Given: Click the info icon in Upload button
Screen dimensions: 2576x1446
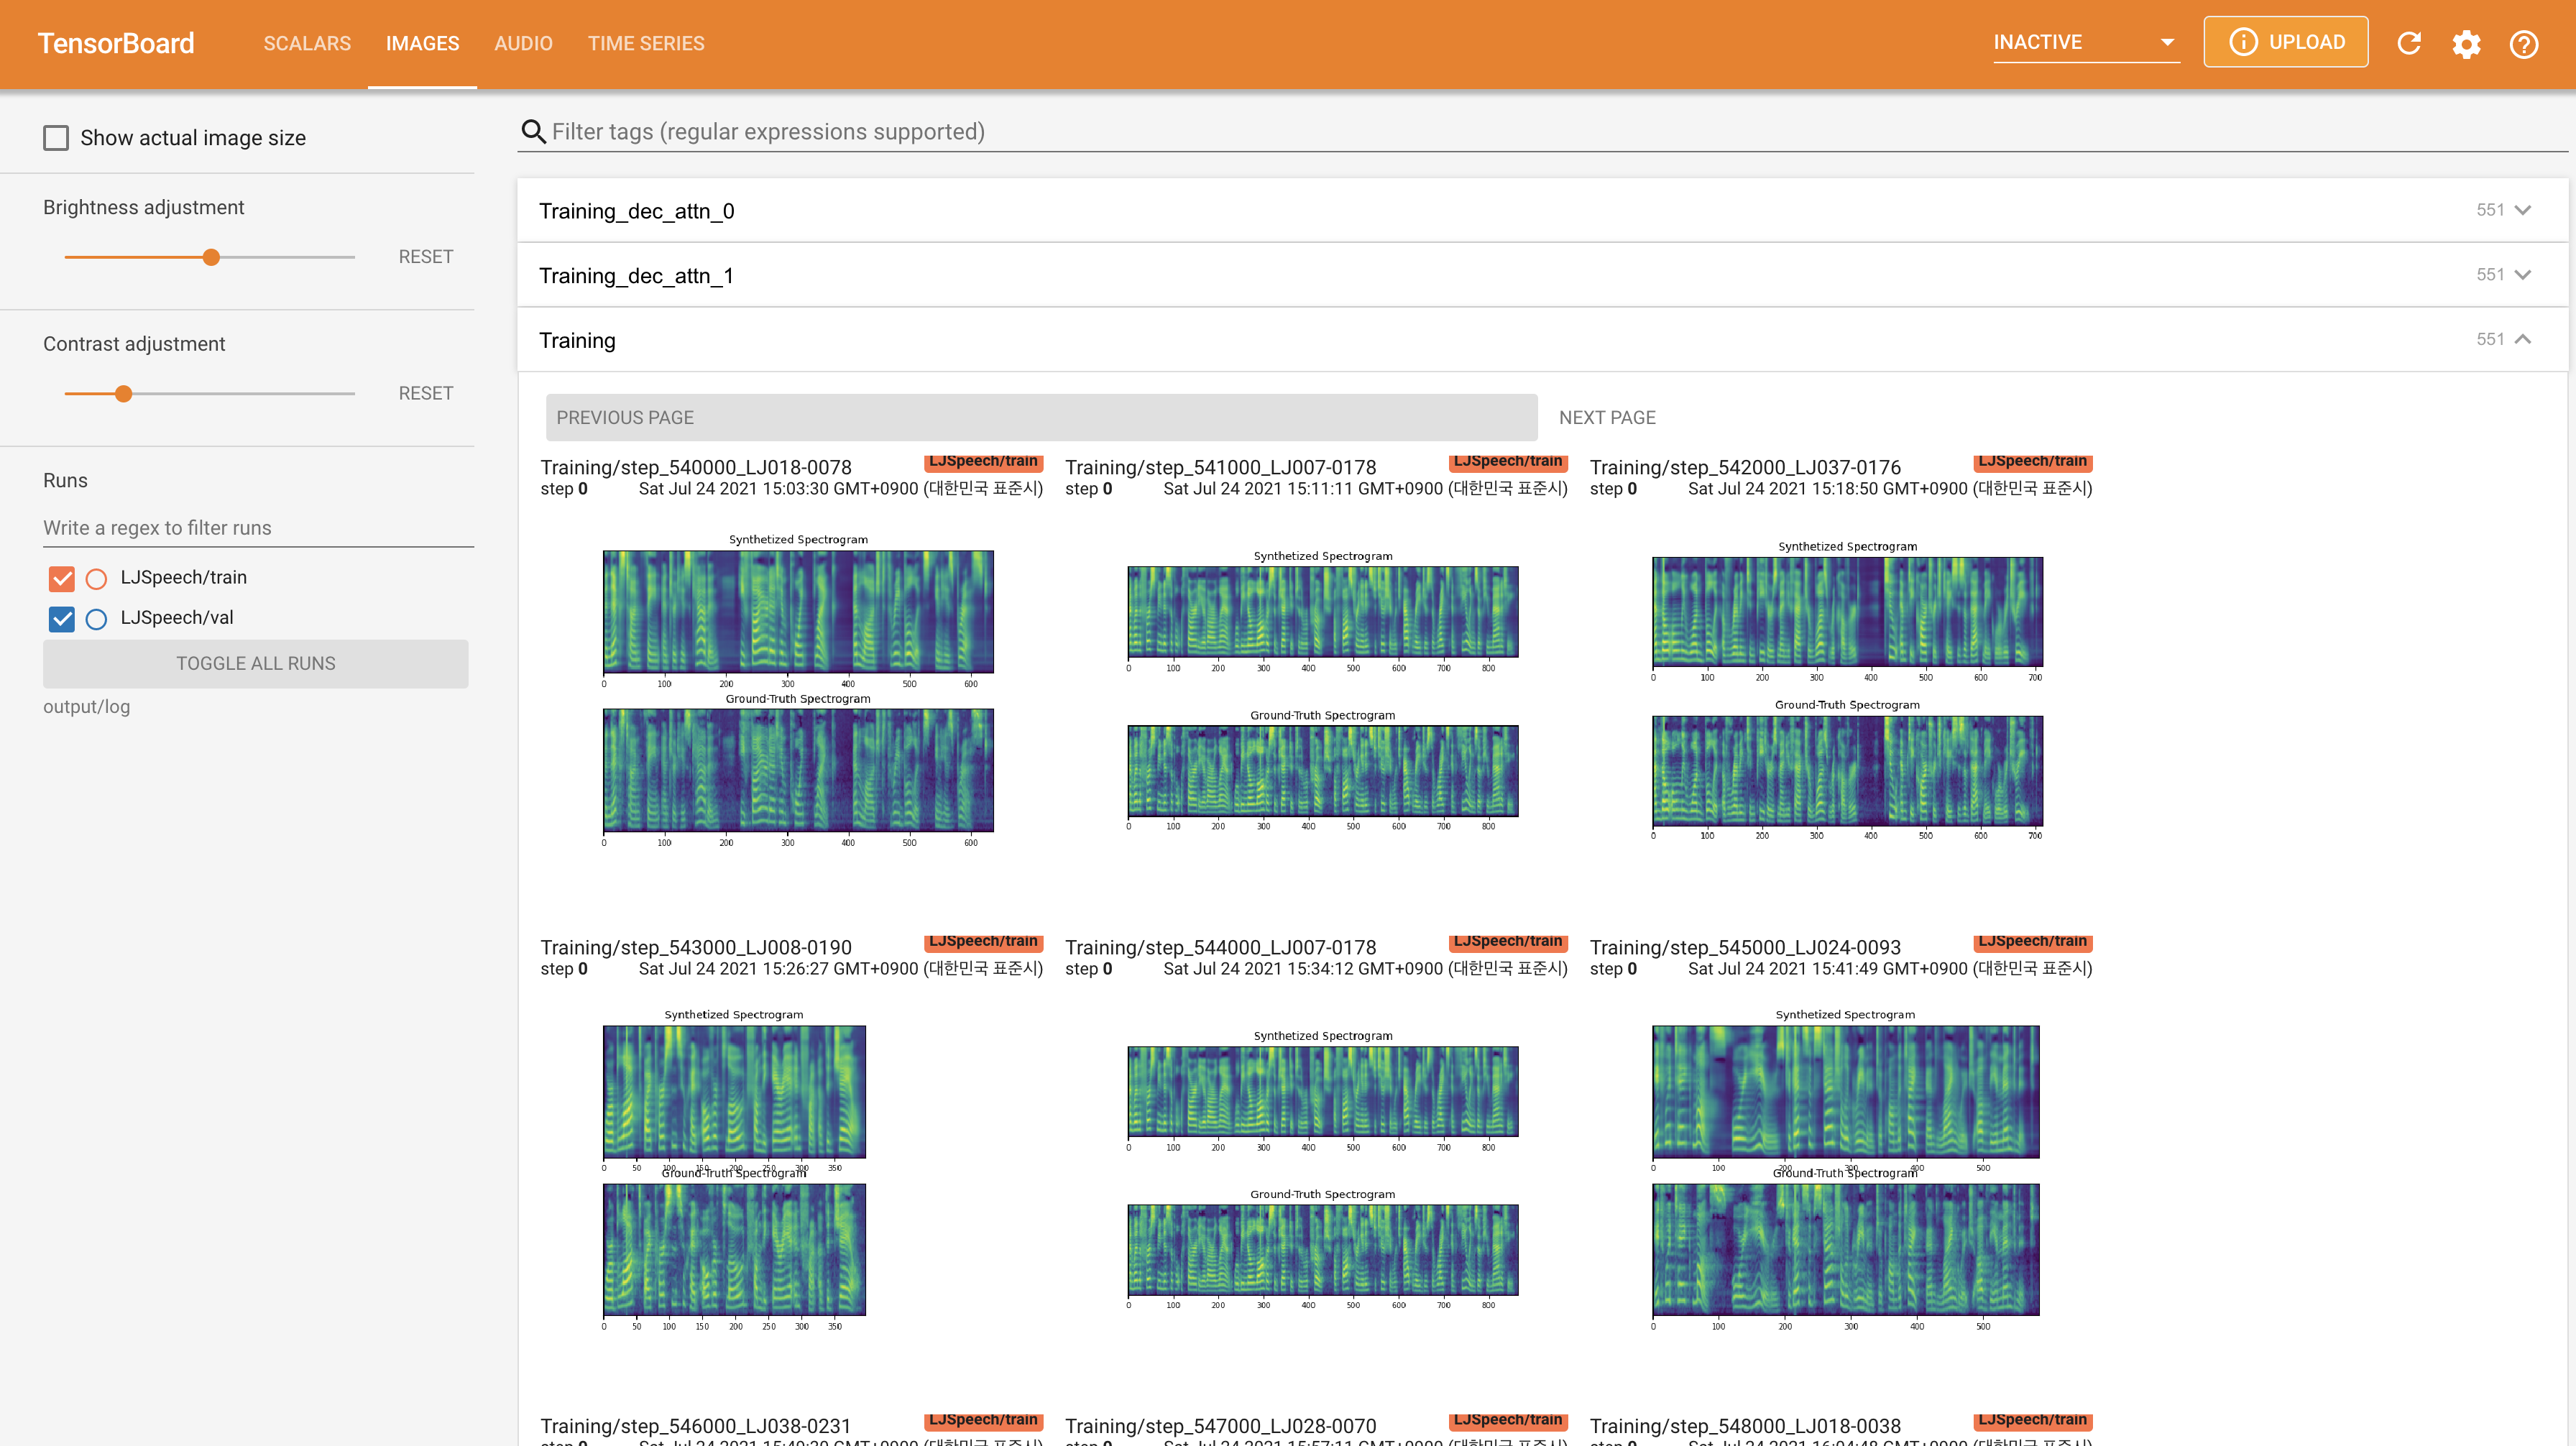Looking at the screenshot, I should pos(2243,42).
